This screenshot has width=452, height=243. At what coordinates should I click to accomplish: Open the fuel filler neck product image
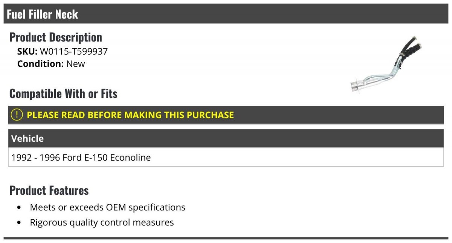(x=386, y=64)
